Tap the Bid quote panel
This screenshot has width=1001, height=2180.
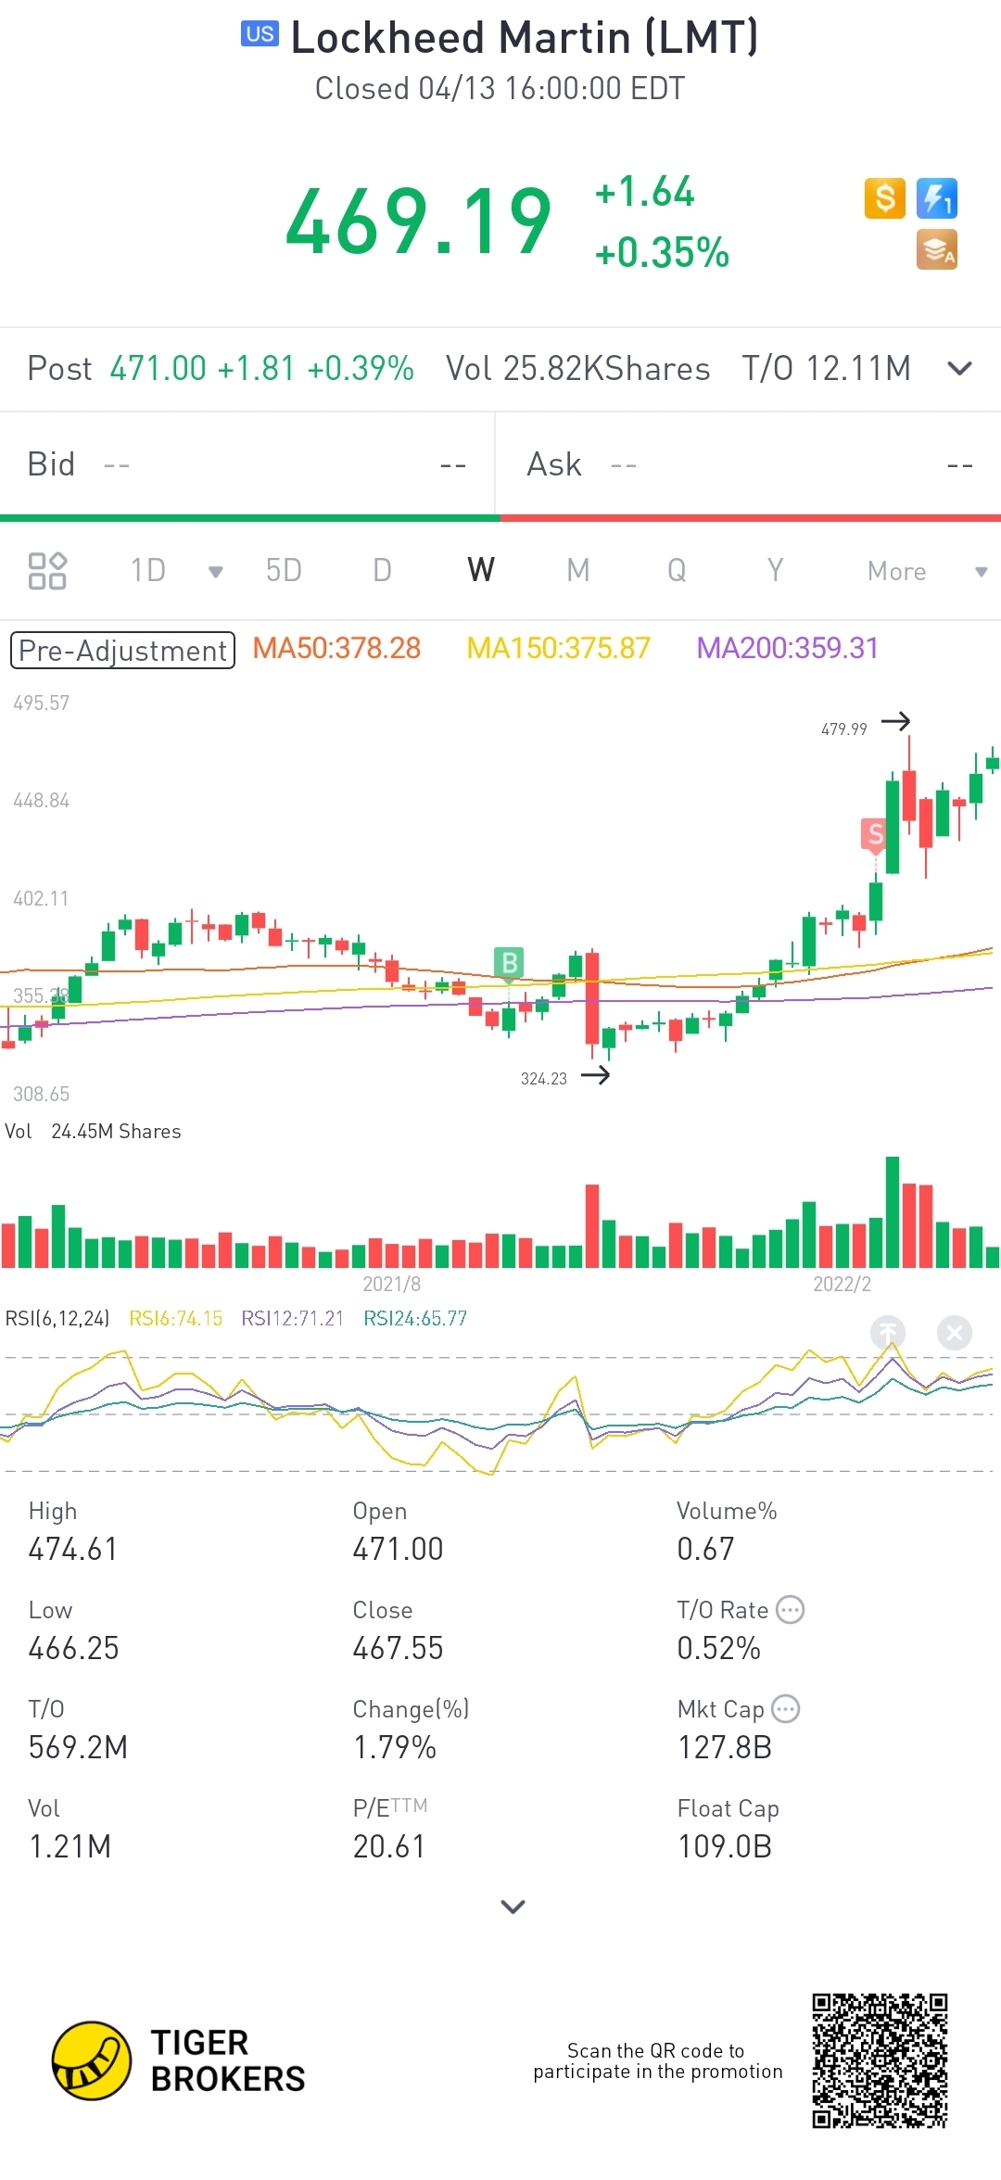pos(247,464)
